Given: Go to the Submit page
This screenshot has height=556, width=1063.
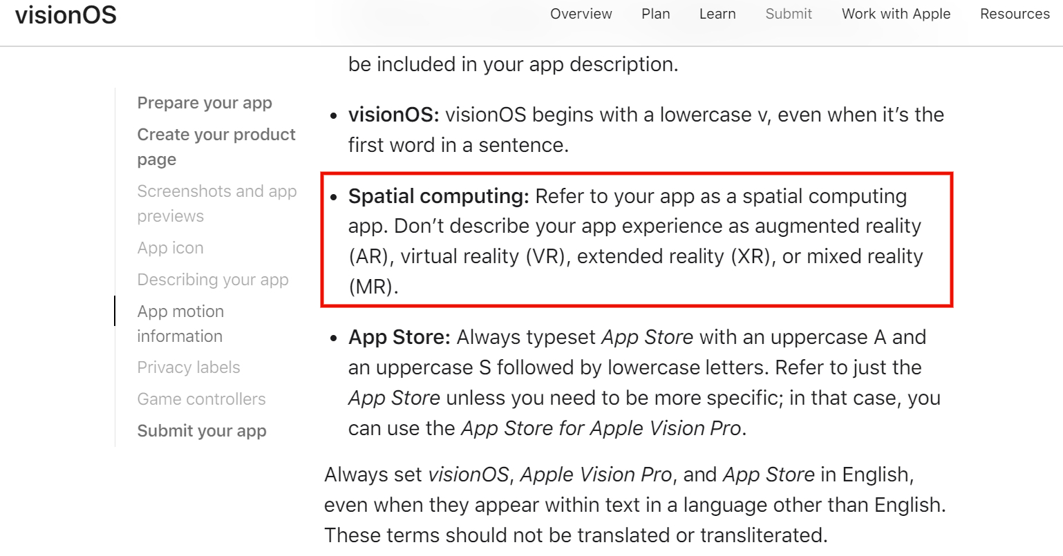Looking at the screenshot, I should pyautogui.click(x=788, y=14).
